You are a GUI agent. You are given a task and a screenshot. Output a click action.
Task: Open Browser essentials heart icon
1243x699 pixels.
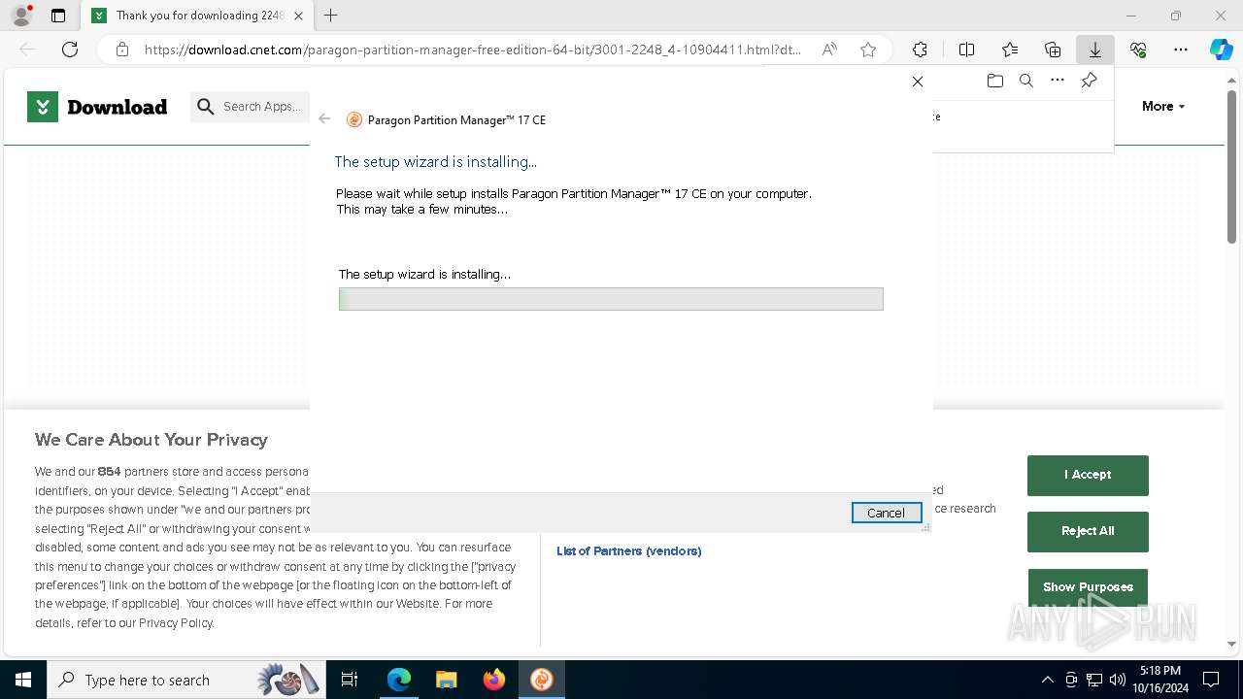(1138, 50)
